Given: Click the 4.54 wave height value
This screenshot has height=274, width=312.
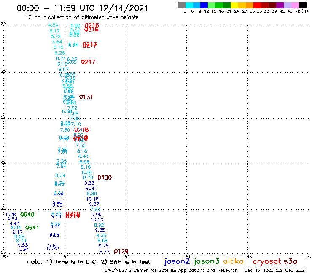Looking at the screenshot, I should tap(53, 25).
